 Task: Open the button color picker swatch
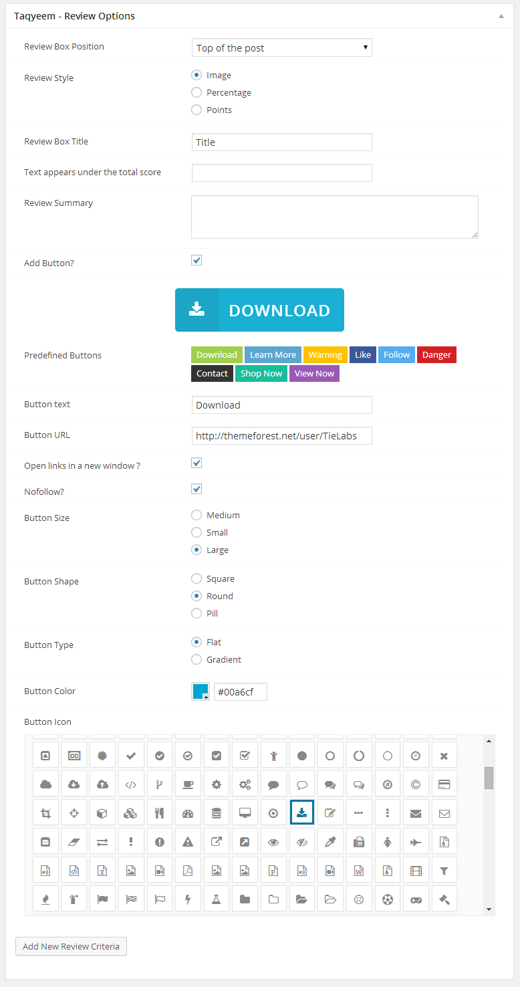[x=201, y=691]
